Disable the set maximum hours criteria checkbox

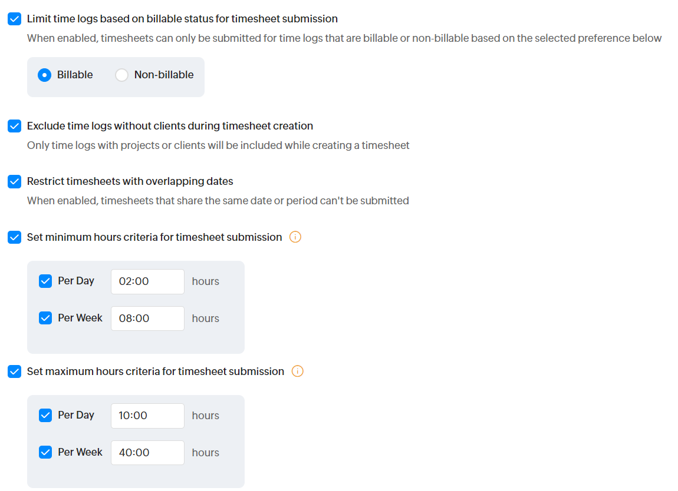pyautogui.click(x=15, y=371)
